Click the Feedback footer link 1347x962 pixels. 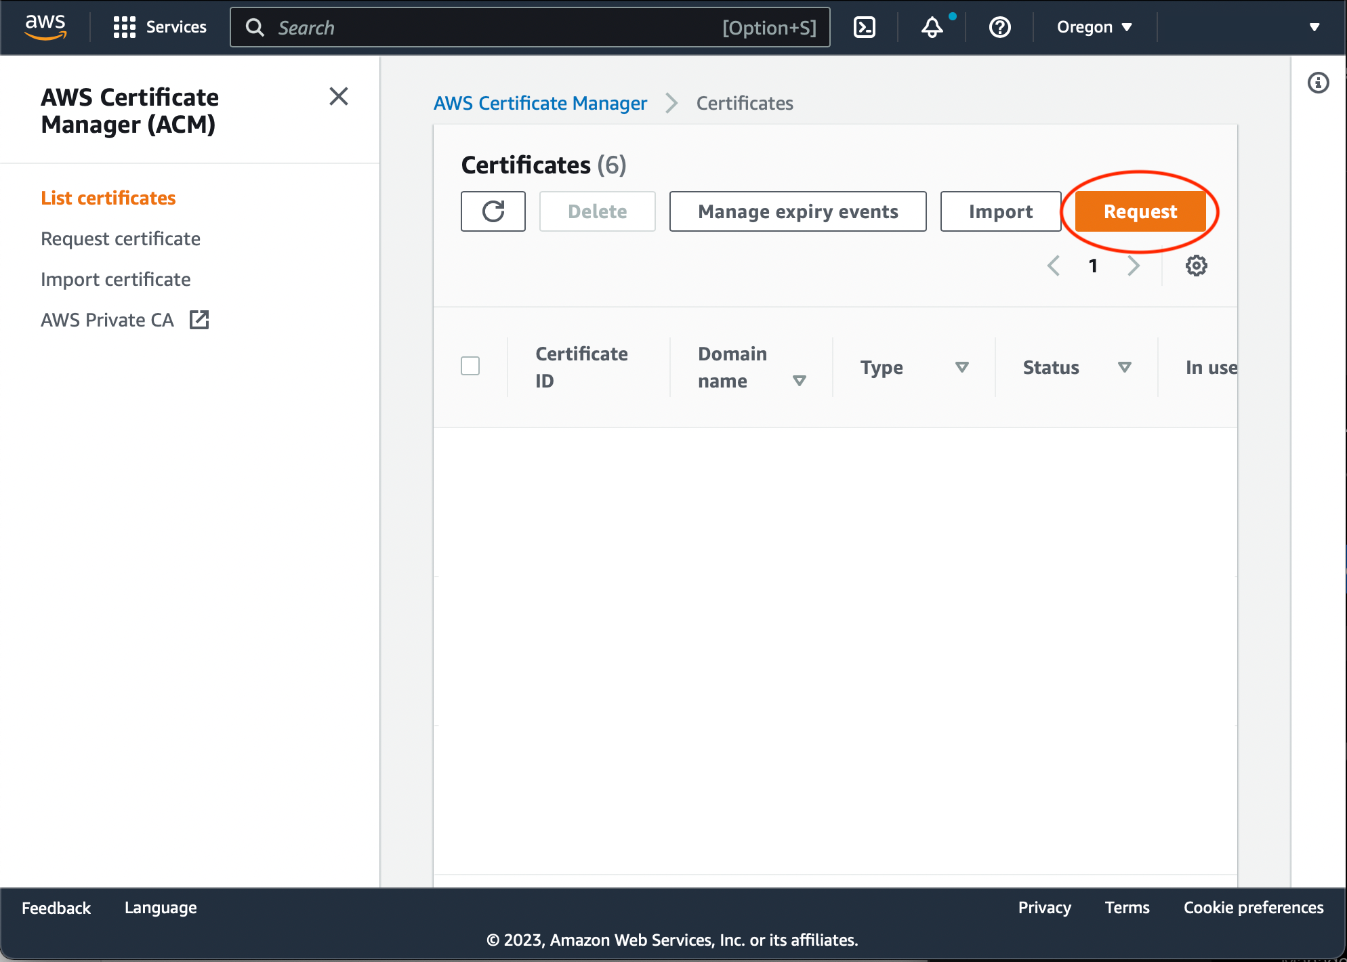tap(56, 908)
